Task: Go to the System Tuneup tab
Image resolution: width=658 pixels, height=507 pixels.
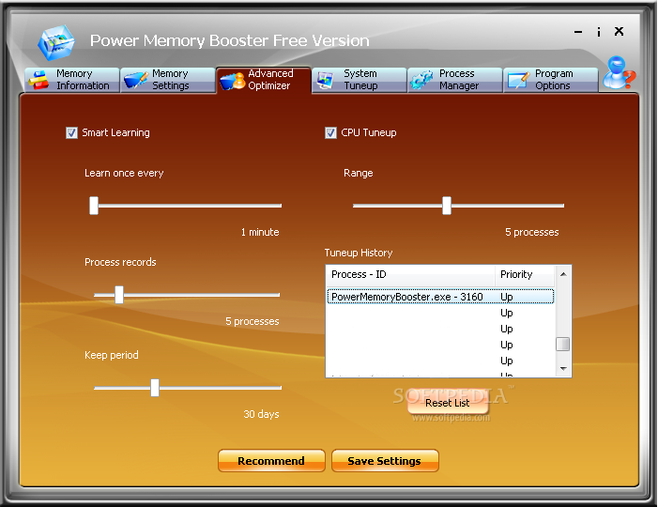Action: coord(360,80)
